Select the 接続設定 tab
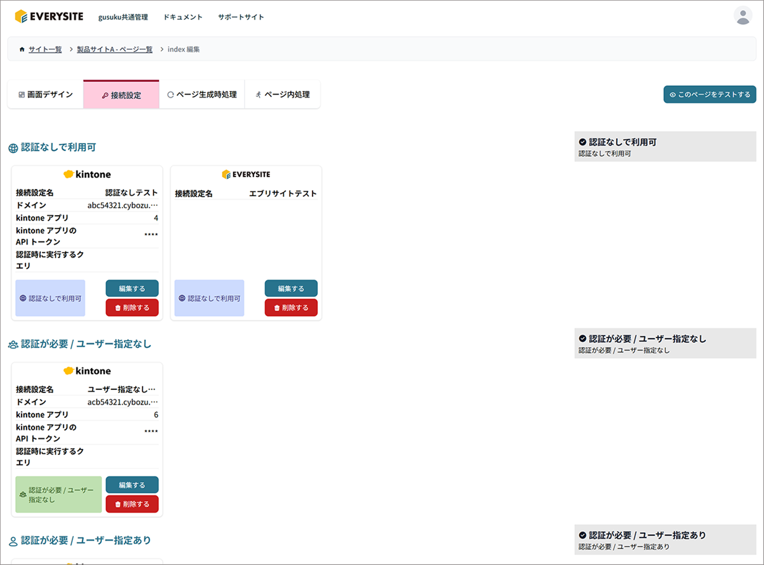The image size is (764, 565). (121, 95)
